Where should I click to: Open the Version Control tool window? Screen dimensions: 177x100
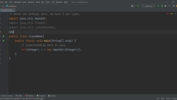pyautogui.click(x=6, y=96)
